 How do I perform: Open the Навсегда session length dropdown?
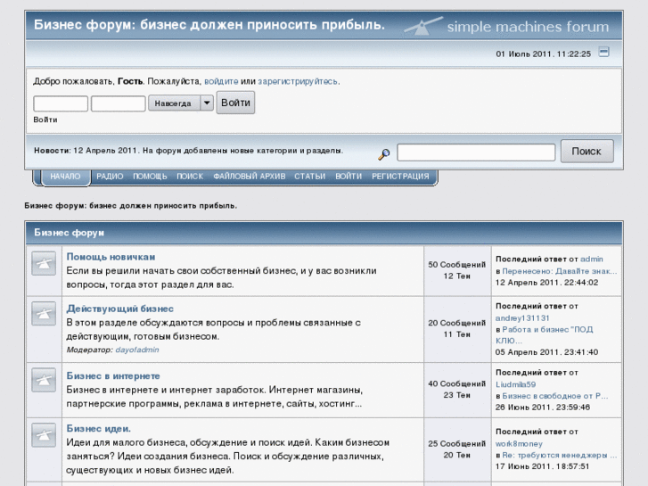point(173,103)
